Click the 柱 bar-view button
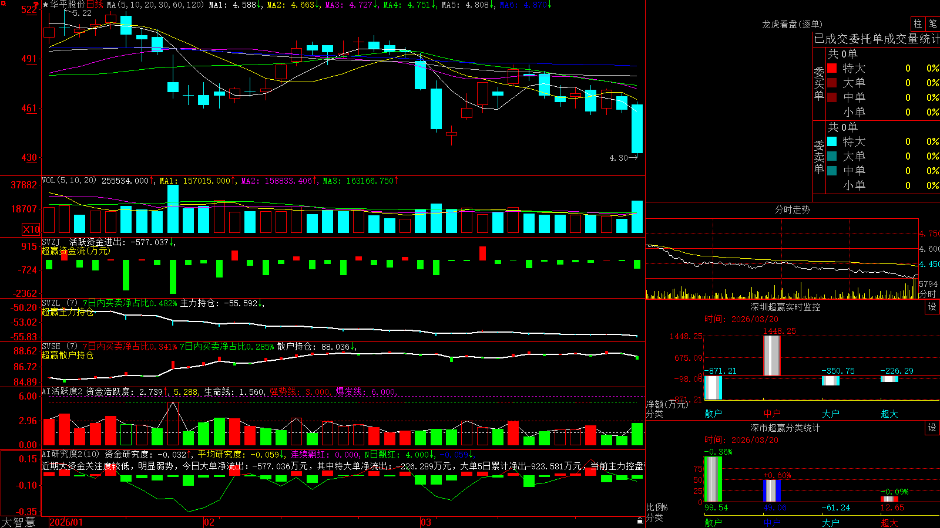940x528 pixels. tap(918, 24)
